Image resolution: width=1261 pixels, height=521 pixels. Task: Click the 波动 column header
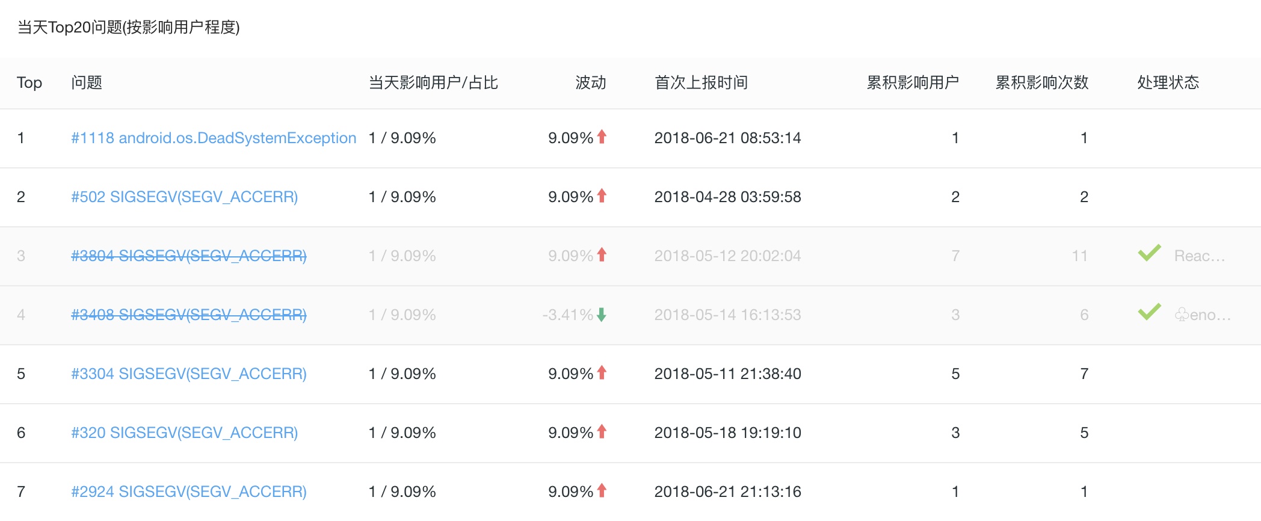click(x=591, y=82)
